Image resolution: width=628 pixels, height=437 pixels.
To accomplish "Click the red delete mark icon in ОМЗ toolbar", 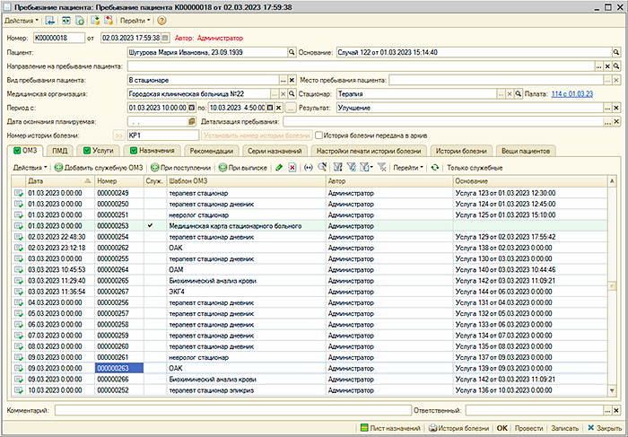I will pyautogui.click(x=292, y=168).
